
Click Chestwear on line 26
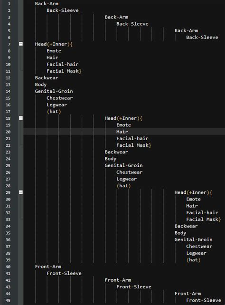tap(130, 172)
